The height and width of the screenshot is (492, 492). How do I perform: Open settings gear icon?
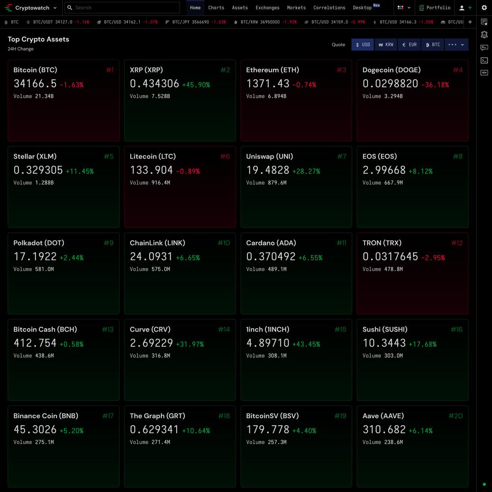(x=484, y=7)
